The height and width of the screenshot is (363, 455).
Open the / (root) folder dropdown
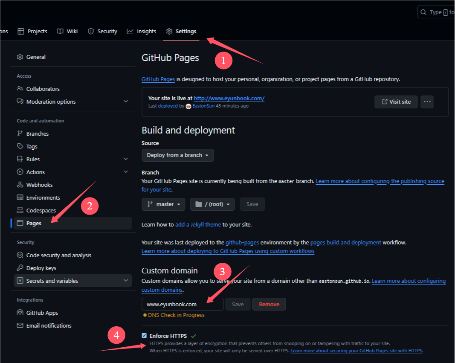coord(212,204)
